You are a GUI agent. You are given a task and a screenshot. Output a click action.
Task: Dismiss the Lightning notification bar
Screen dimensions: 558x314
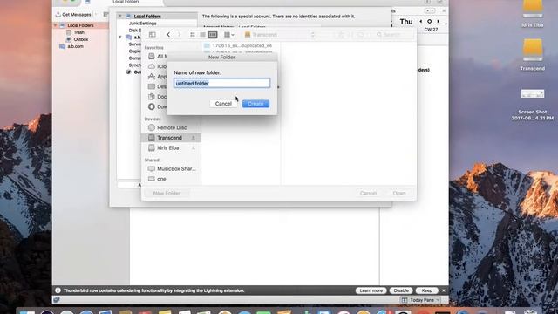[x=444, y=290]
